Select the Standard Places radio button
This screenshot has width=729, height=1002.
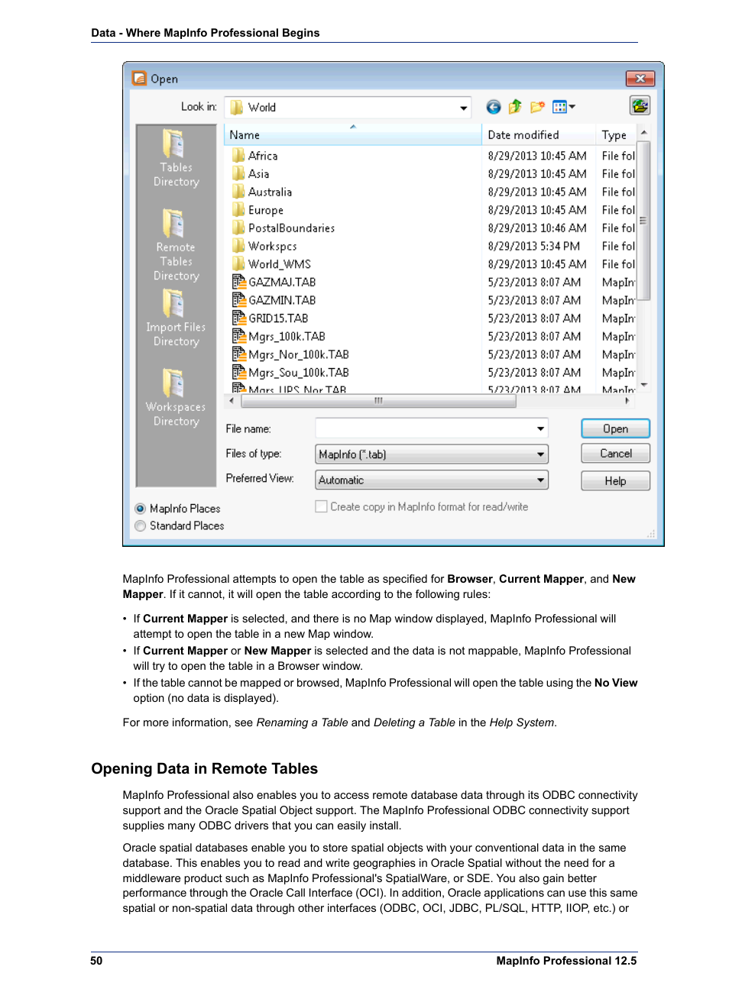(x=140, y=525)
